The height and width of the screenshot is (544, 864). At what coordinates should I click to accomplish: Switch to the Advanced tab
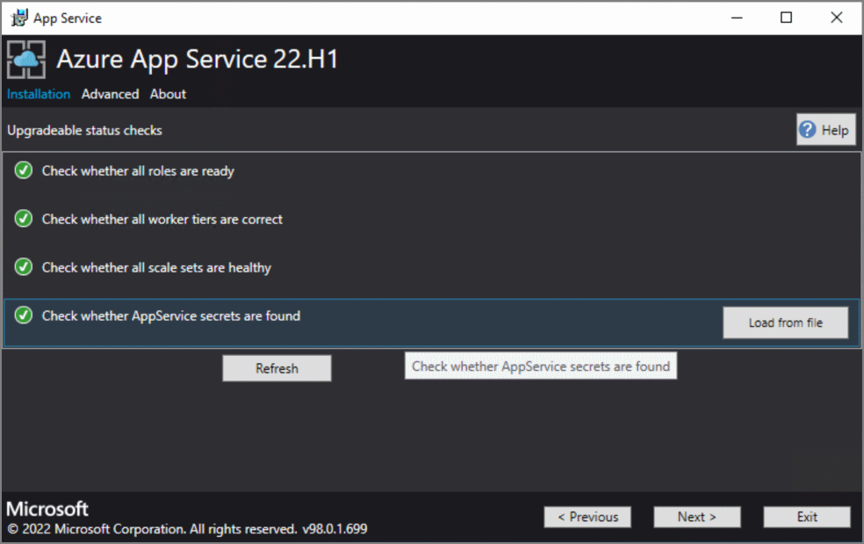[x=110, y=93]
